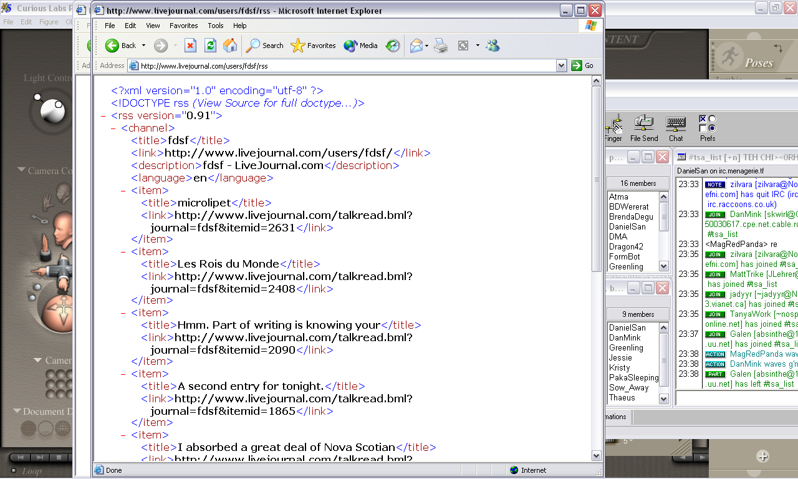The image size is (798, 479).
Task: Click the IE vertical scrollbar thumb
Action: point(597,179)
